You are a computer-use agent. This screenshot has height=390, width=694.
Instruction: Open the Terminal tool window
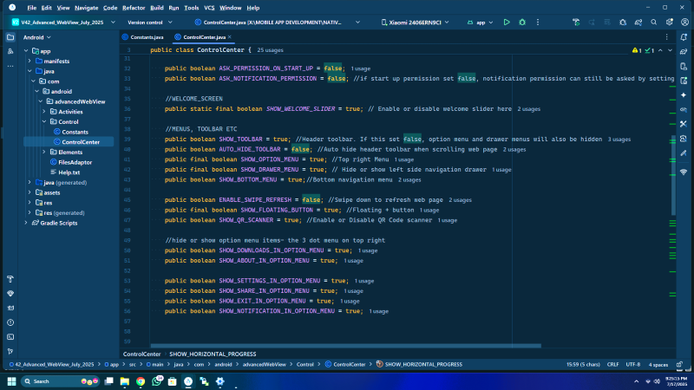(x=10, y=337)
